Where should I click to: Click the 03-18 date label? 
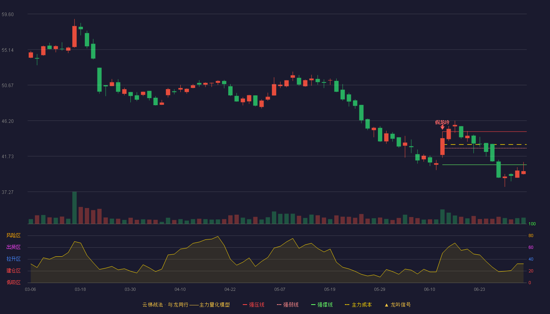point(80,289)
